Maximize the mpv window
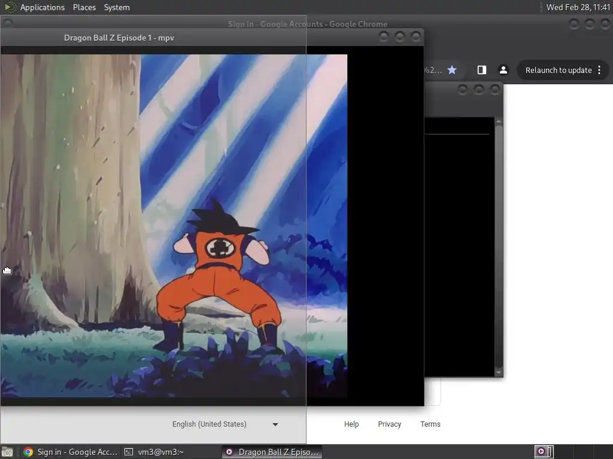The image size is (613, 459). (x=399, y=36)
